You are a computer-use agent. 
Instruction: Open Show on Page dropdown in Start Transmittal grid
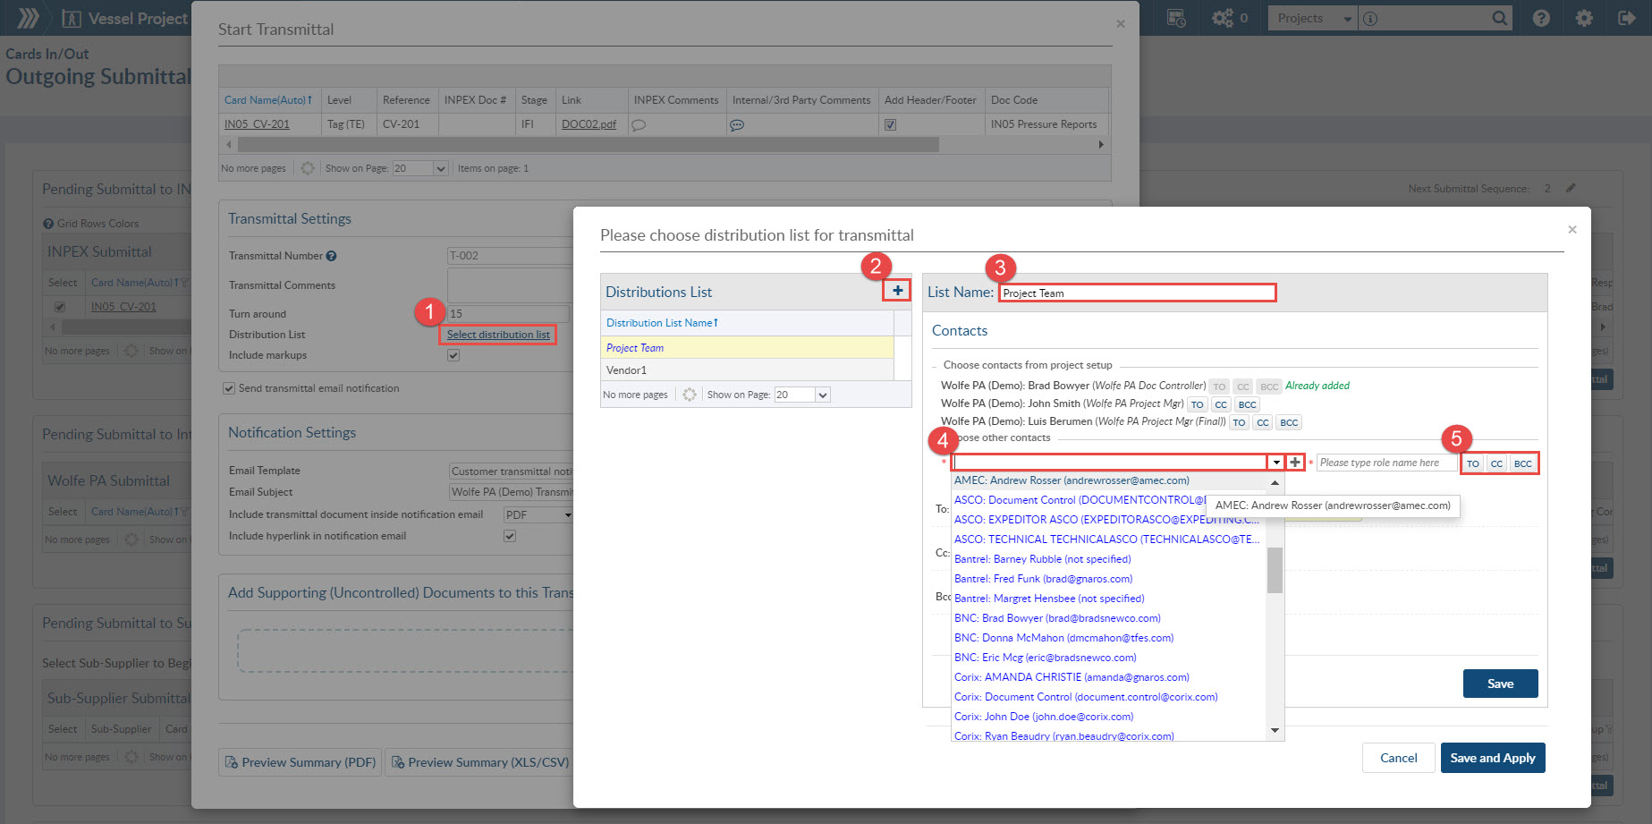click(x=440, y=168)
